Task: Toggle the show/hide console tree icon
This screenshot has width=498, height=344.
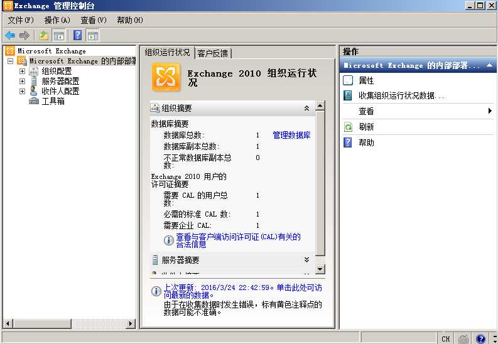Action: (x=59, y=35)
